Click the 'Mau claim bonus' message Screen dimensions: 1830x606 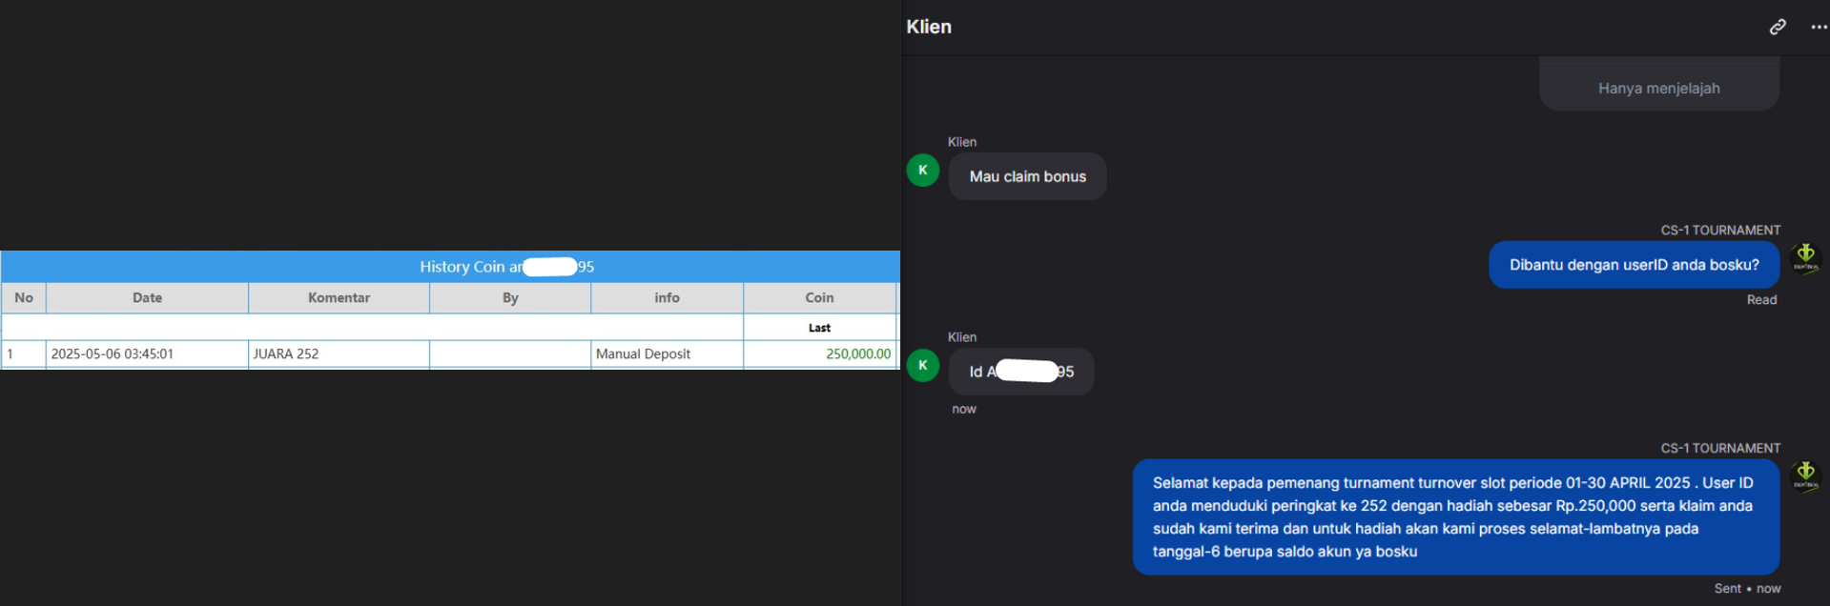1027,176
